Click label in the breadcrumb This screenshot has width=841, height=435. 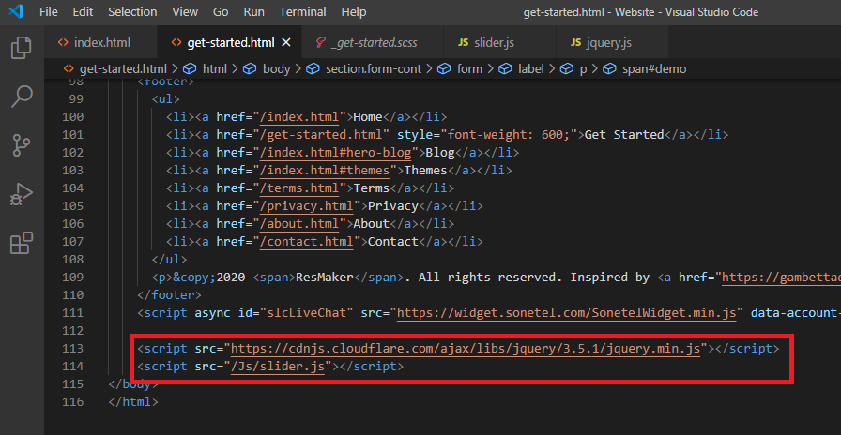[x=531, y=69]
